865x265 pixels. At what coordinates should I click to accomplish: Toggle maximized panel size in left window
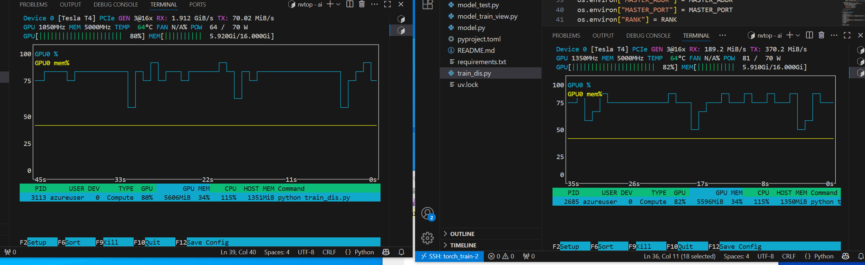tap(387, 4)
